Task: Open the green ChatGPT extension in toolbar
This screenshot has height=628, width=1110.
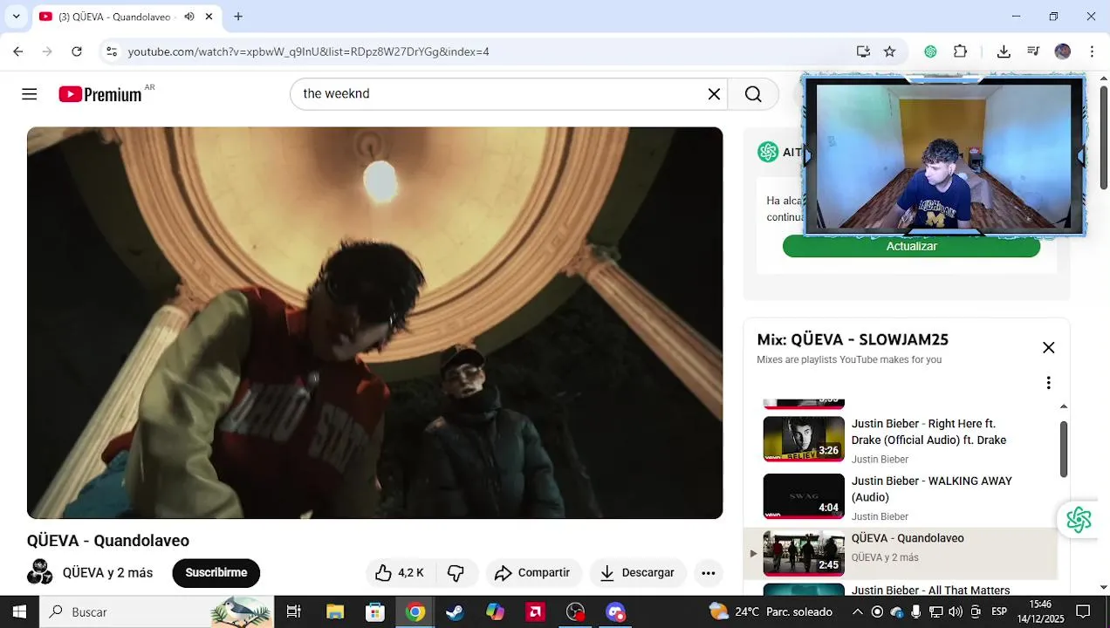Action: (930, 51)
